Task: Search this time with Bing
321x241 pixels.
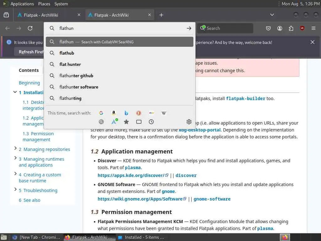Action: (x=126, y=113)
